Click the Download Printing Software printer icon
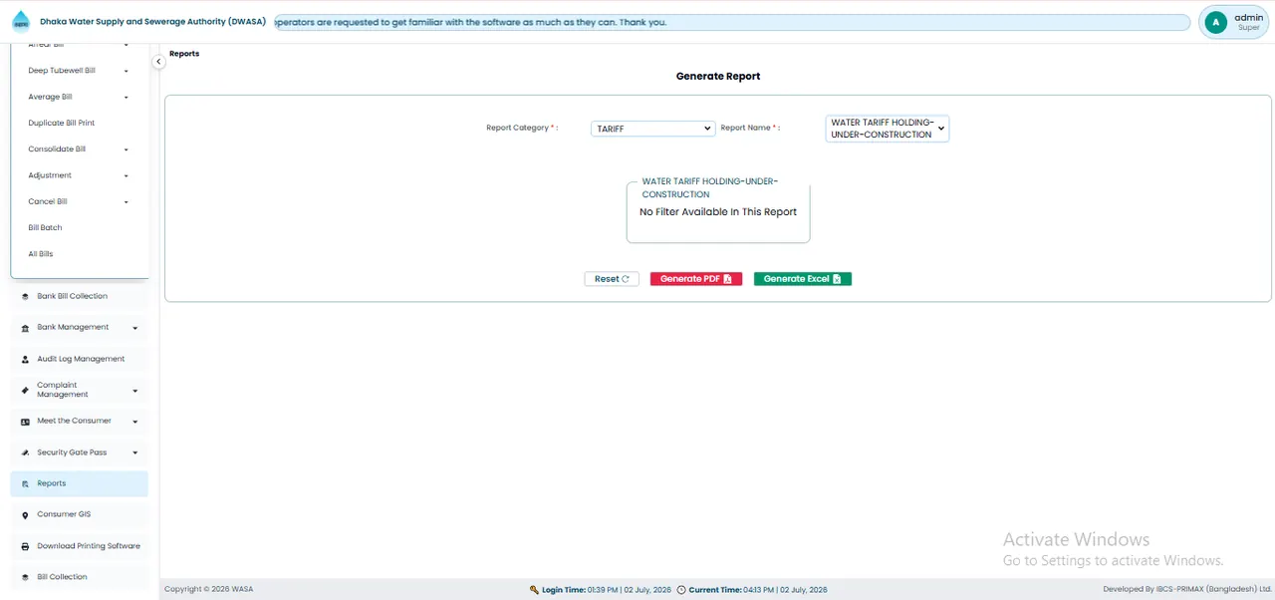Screen dimensions: 1275x600 coord(25,546)
